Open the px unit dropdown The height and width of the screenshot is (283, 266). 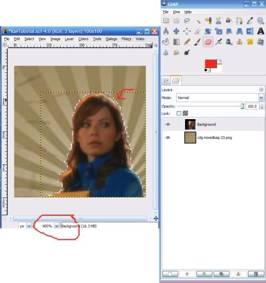[29, 226]
